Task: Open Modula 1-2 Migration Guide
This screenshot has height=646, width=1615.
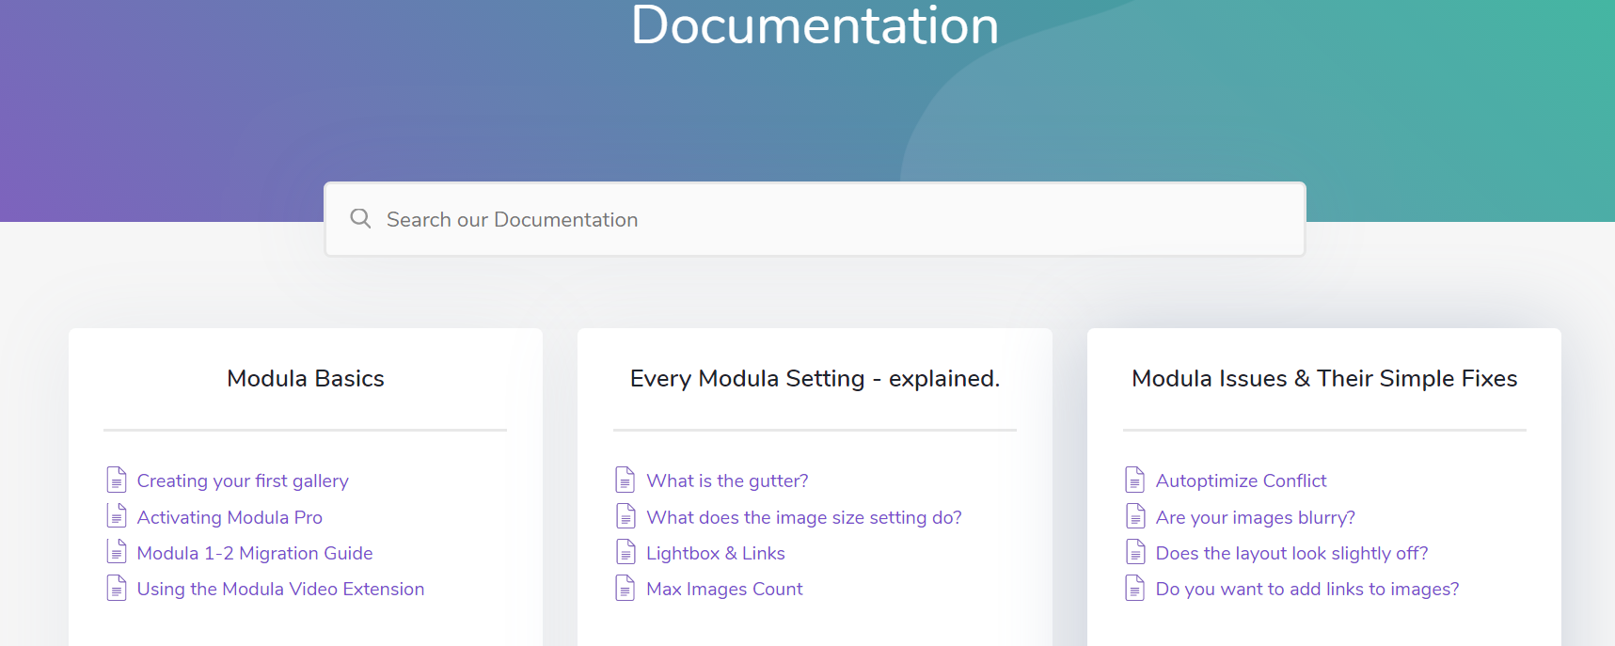Action: pyautogui.click(x=255, y=553)
